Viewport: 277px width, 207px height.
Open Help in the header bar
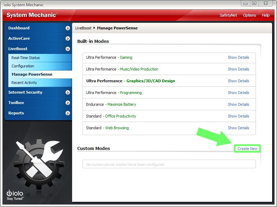coord(266,15)
